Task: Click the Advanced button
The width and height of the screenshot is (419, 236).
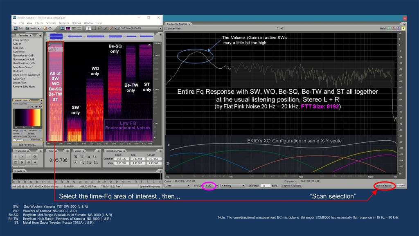Action: 400,186
